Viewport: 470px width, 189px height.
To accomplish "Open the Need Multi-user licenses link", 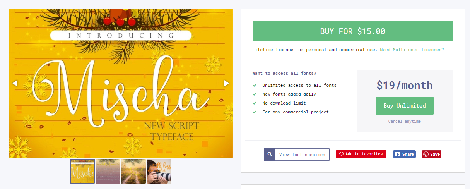I will pos(412,50).
